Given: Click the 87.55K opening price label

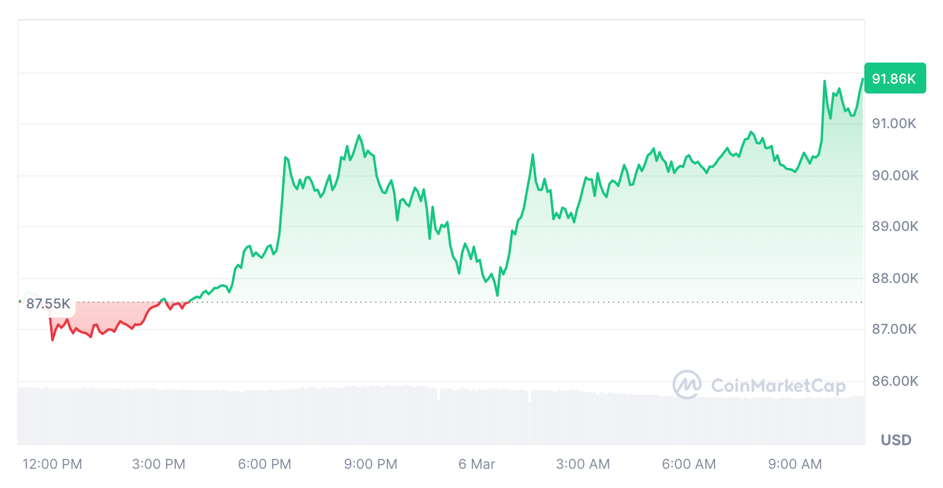Looking at the screenshot, I should click(48, 303).
